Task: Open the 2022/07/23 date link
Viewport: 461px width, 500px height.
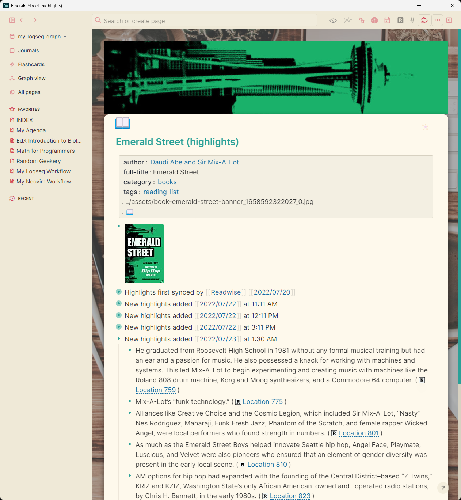Action: [218, 339]
